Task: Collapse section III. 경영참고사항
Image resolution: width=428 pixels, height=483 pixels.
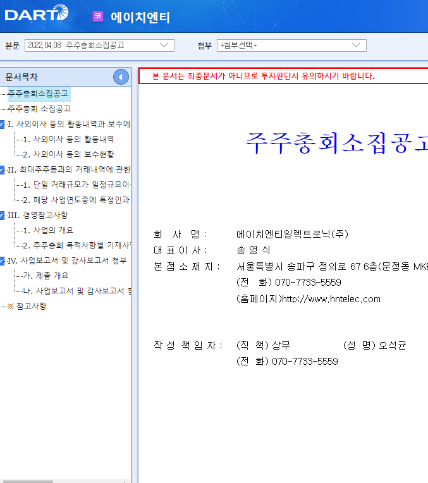Action: [2, 216]
